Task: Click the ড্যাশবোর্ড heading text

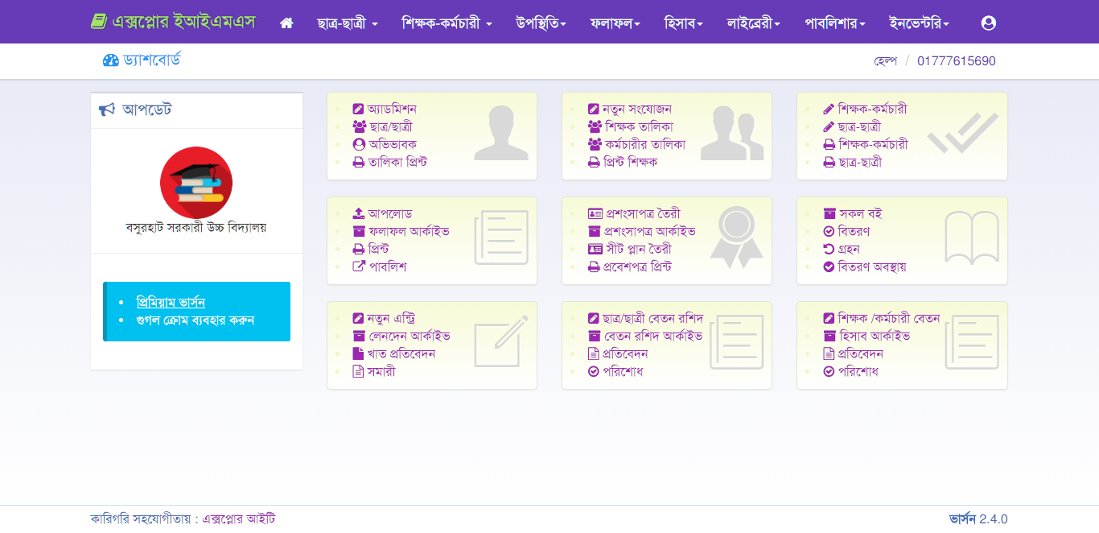Action: pos(152,60)
